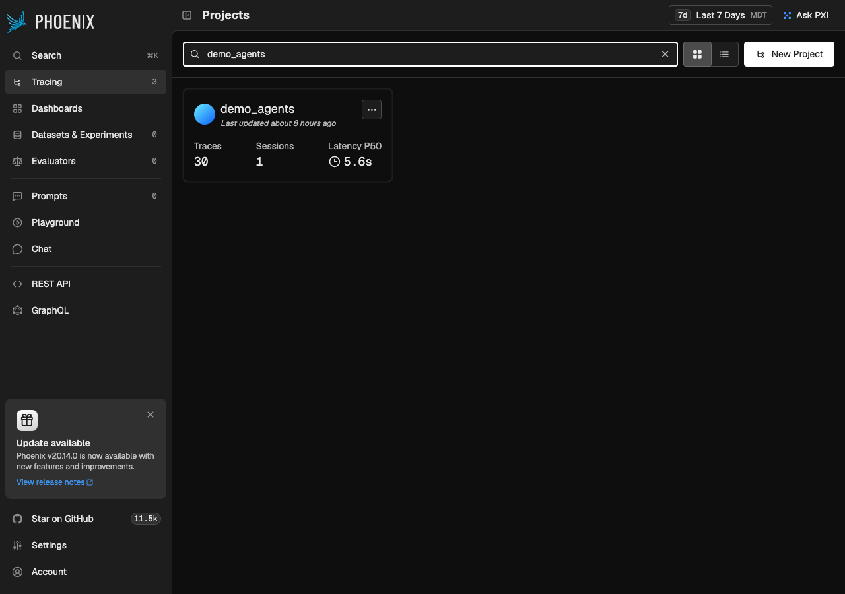The height and width of the screenshot is (594, 845).
Task: Click the Tracing count badge 3
Action: coord(154,82)
